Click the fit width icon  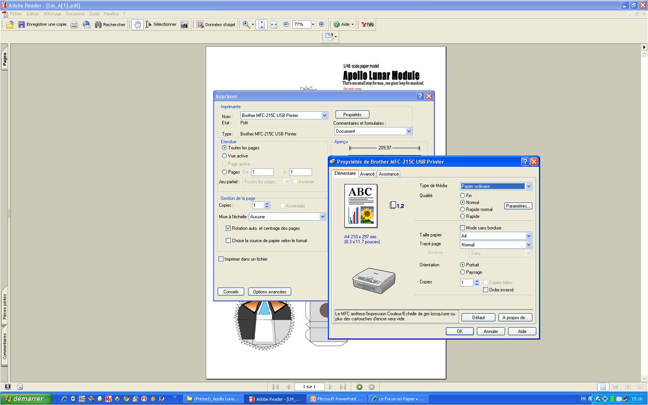coord(274,24)
